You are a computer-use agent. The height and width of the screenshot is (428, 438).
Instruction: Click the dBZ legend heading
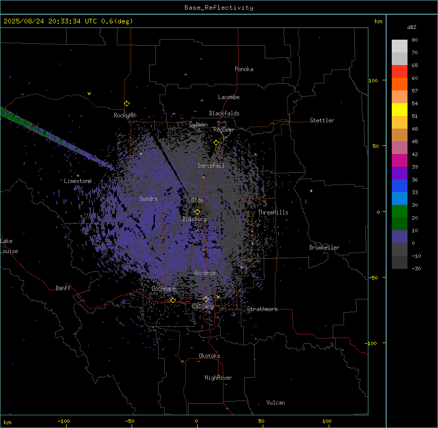[x=412, y=27]
